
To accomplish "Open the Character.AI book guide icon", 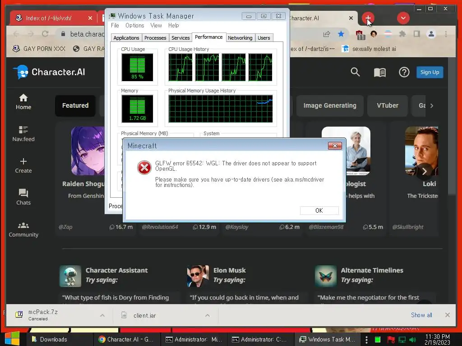I will pos(379,72).
